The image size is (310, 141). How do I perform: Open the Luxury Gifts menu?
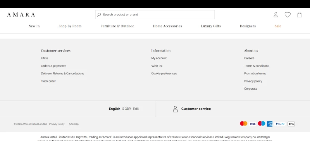[x=211, y=26]
